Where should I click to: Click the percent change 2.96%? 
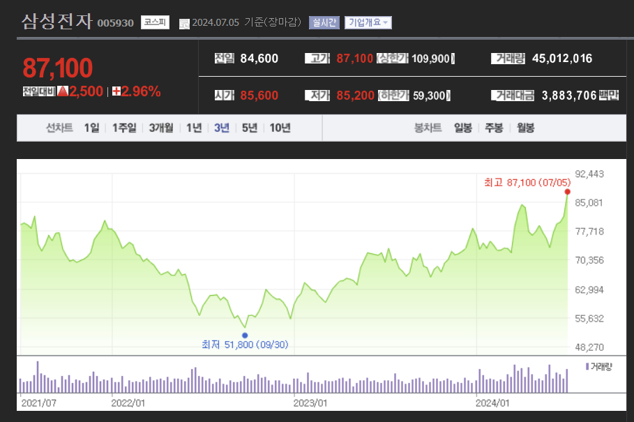click(x=141, y=91)
